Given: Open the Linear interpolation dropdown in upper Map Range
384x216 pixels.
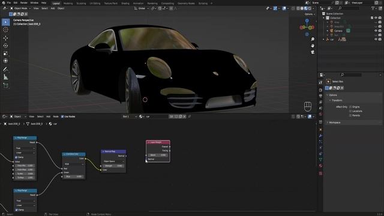Looking at the screenshot, I should (x=25, y=152).
